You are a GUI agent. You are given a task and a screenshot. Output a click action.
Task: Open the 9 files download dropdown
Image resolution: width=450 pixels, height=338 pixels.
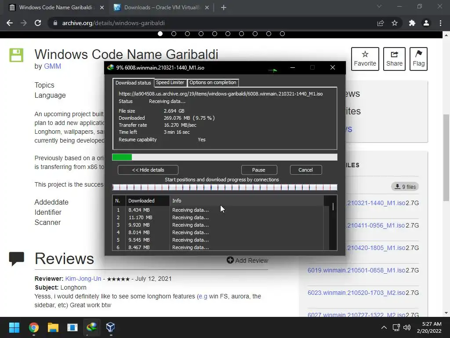[x=405, y=187]
